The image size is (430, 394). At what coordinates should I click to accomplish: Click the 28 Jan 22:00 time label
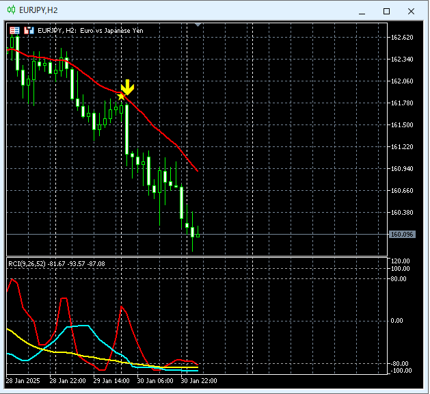[x=68, y=381]
